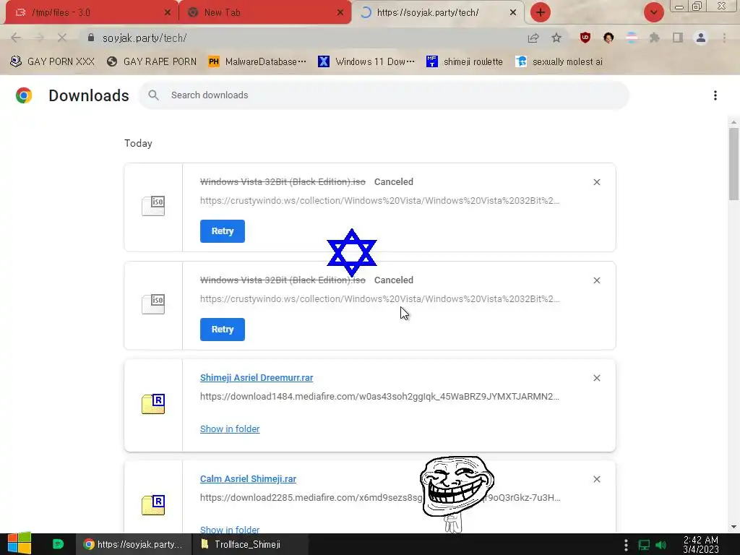Image resolution: width=740 pixels, height=555 pixels.
Task: Open the taskbar clock showing 2:42 AM
Action: (701, 545)
